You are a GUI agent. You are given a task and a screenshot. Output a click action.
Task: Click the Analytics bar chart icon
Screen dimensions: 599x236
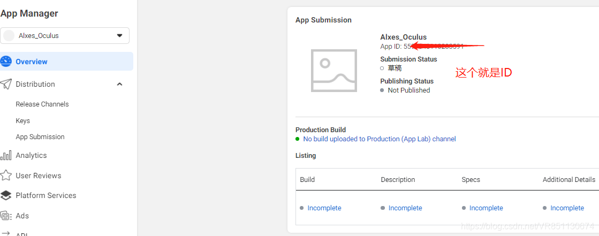pos(6,156)
